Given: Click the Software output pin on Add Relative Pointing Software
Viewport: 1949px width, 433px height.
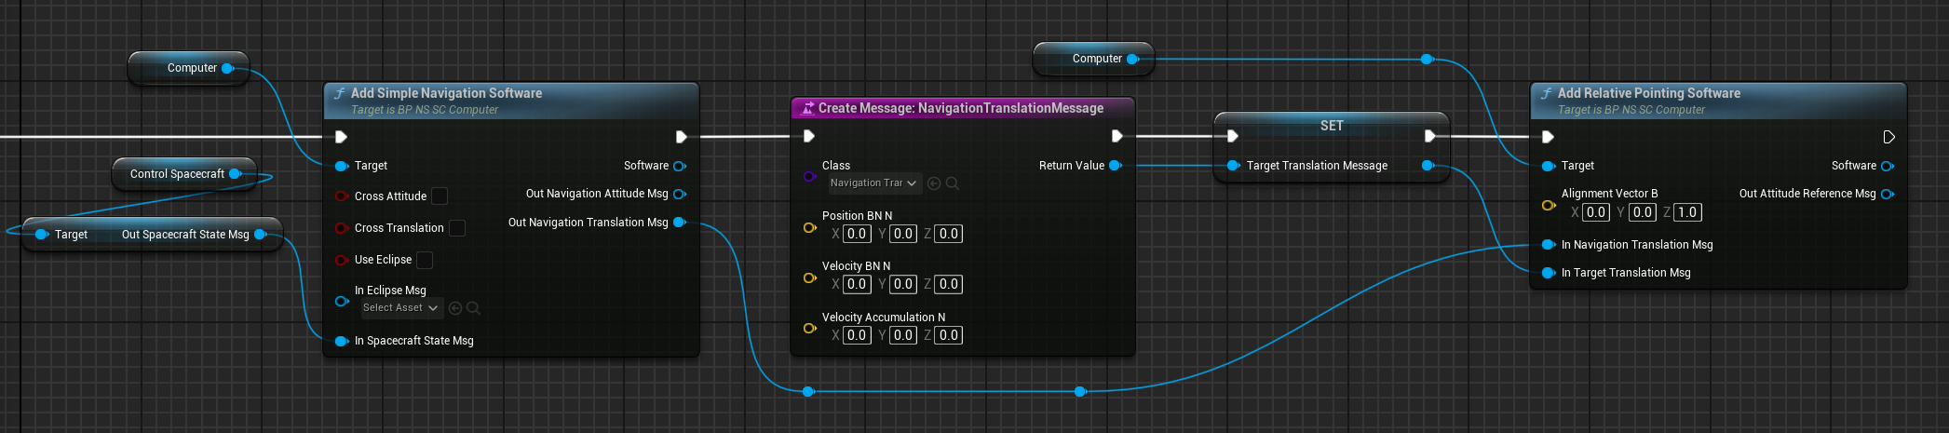Looking at the screenshot, I should [1888, 166].
